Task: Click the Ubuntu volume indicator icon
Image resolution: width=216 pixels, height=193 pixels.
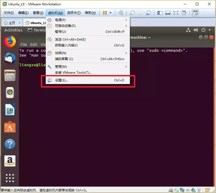Action: 196,30
